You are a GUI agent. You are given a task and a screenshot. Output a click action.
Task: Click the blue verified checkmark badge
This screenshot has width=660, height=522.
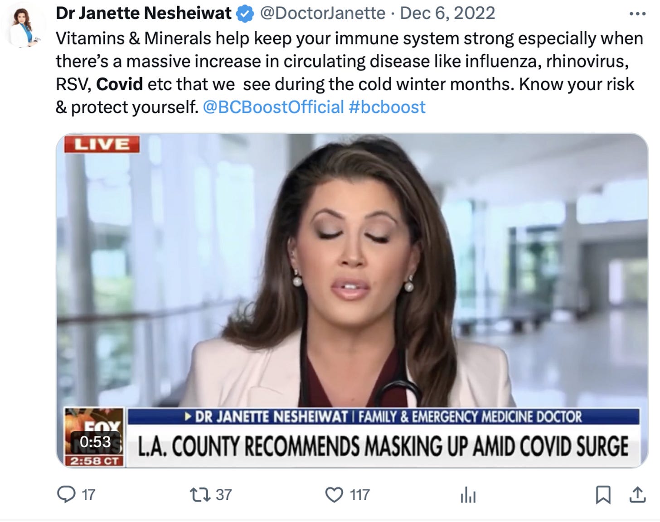[245, 14]
